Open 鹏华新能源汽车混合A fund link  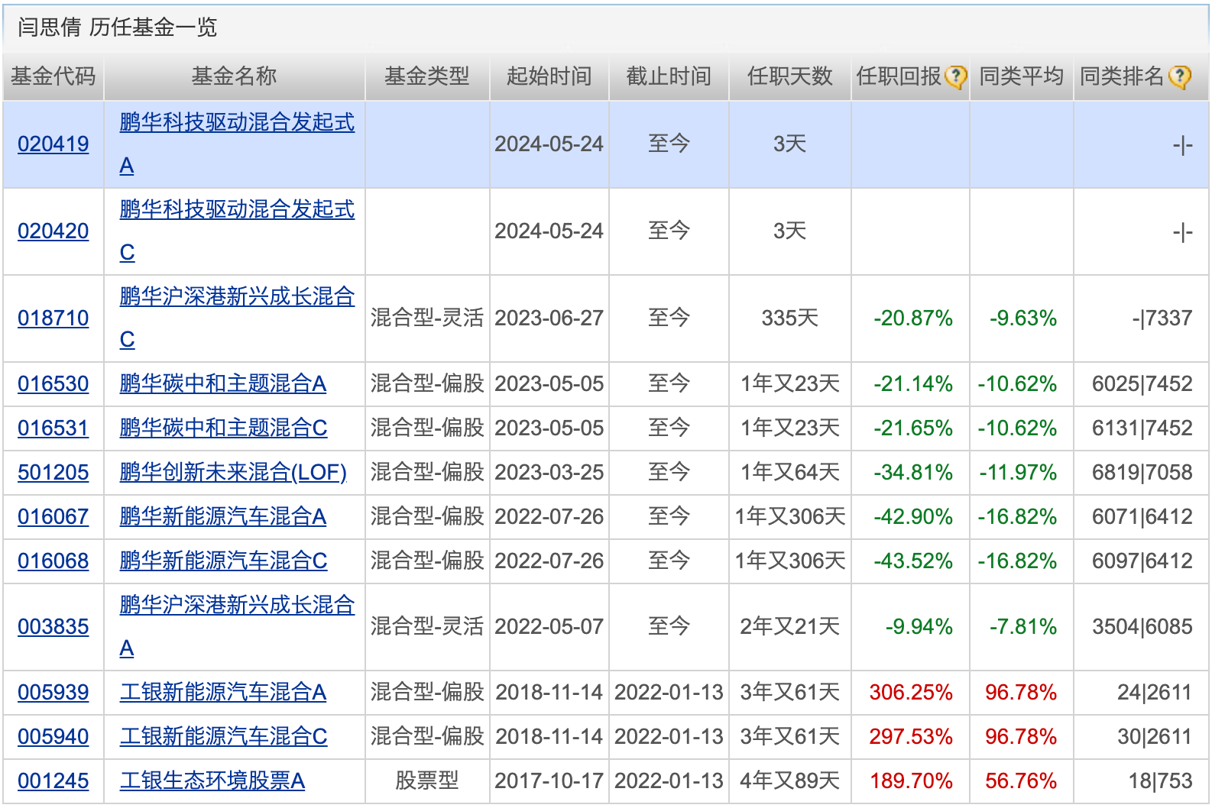tap(223, 516)
